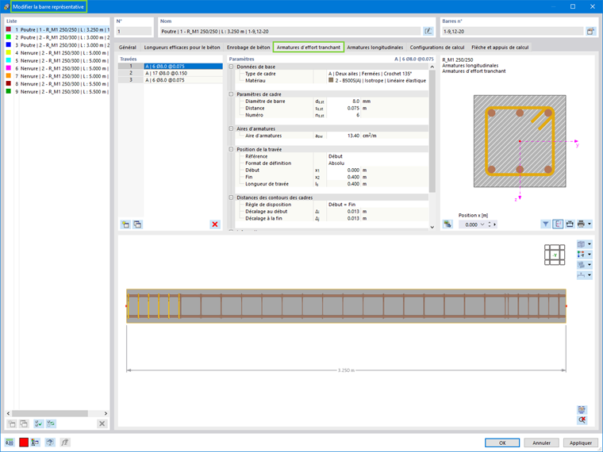The height and width of the screenshot is (452, 603).
Task: Switch to the Général tab
Action: pos(127,48)
